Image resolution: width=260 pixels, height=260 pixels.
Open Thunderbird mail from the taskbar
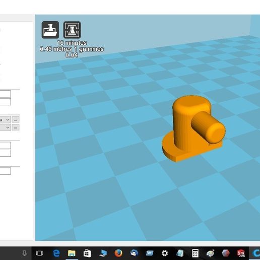pos(134,253)
